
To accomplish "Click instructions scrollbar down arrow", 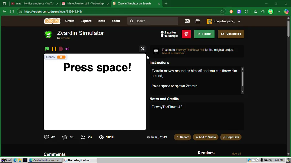I will tap(242, 92).
